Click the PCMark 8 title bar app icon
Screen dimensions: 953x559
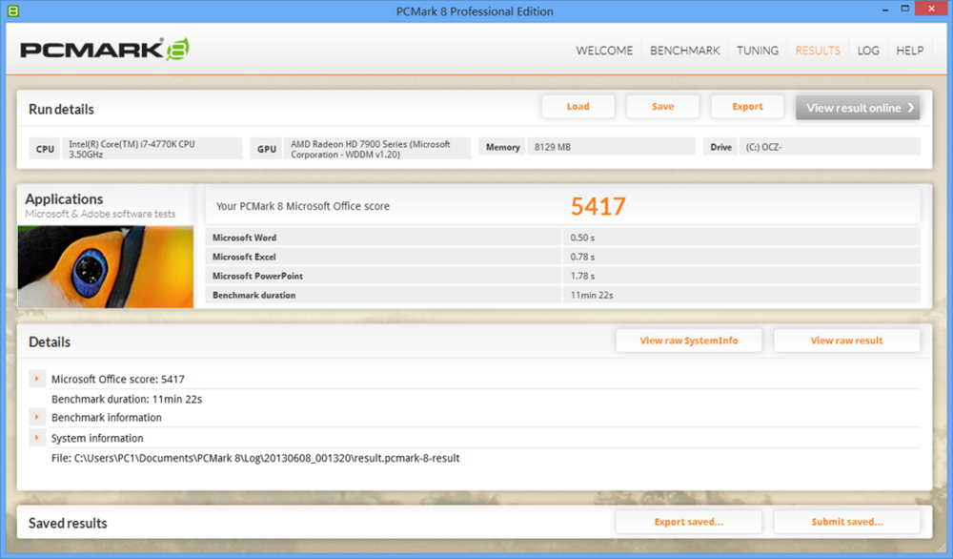12,10
